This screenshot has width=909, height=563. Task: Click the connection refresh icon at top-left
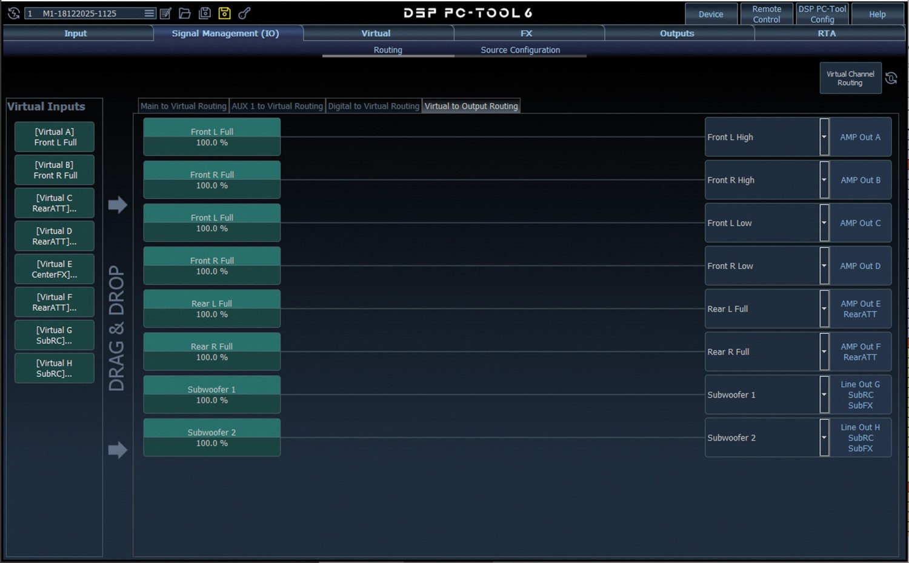[x=13, y=13]
